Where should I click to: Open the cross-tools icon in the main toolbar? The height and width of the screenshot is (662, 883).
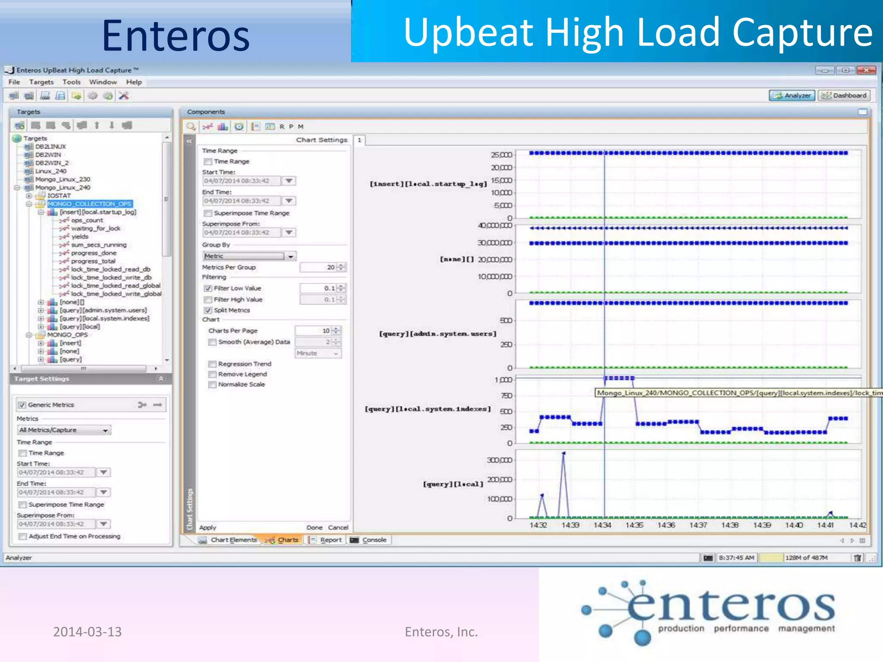(x=124, y=96)
